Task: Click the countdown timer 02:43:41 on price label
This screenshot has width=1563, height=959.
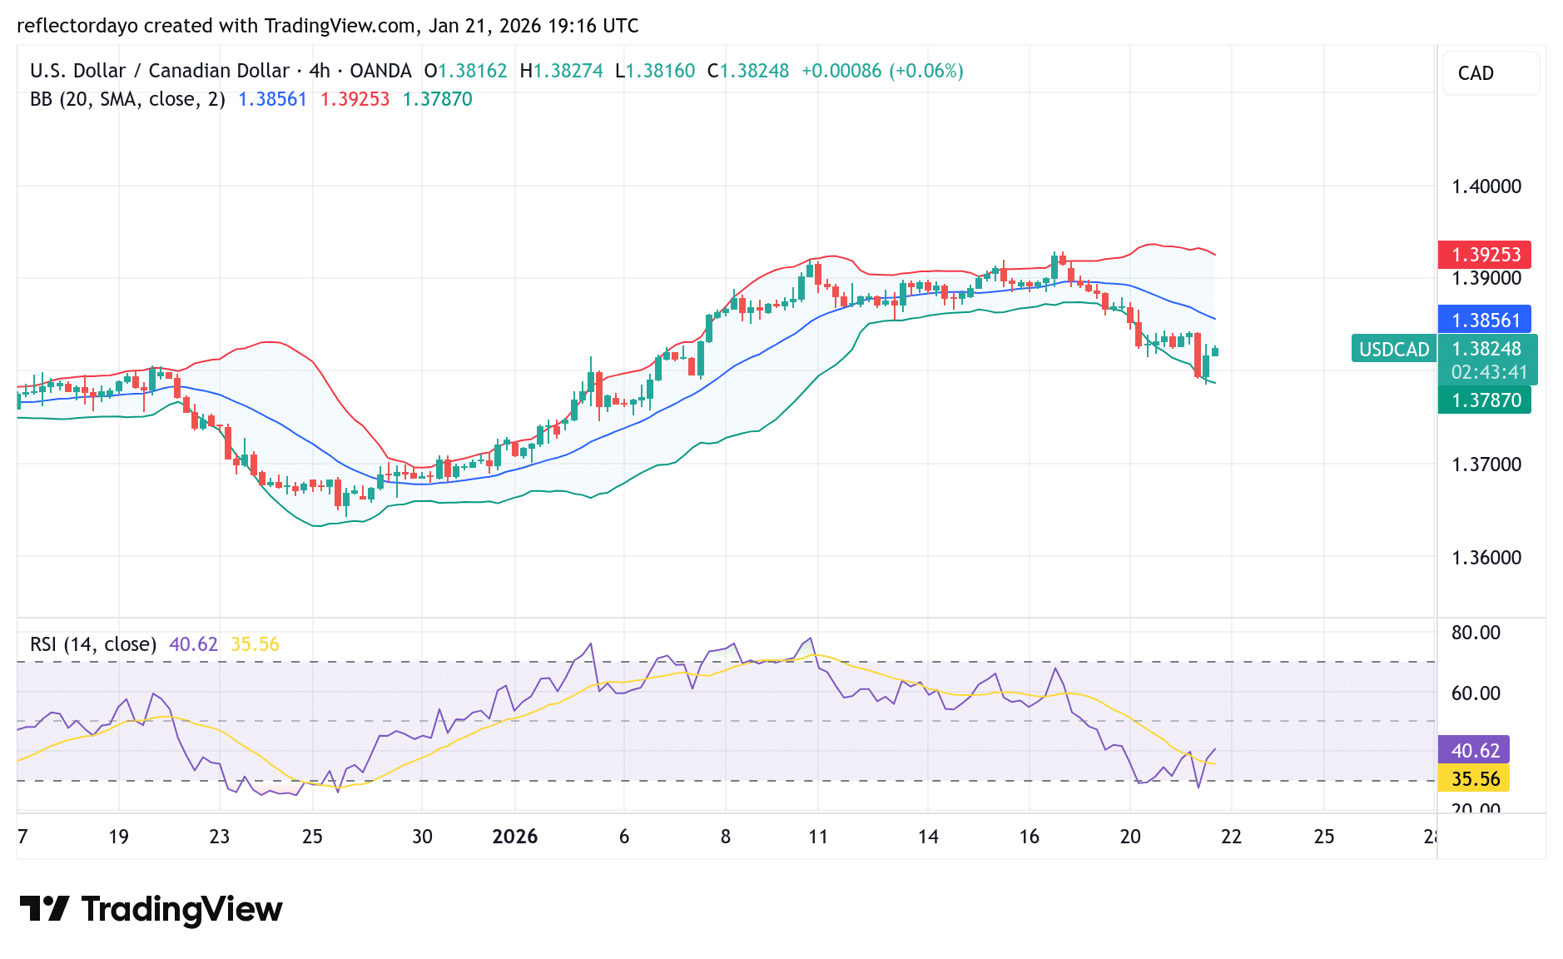Action: (x=1490, y=373)
